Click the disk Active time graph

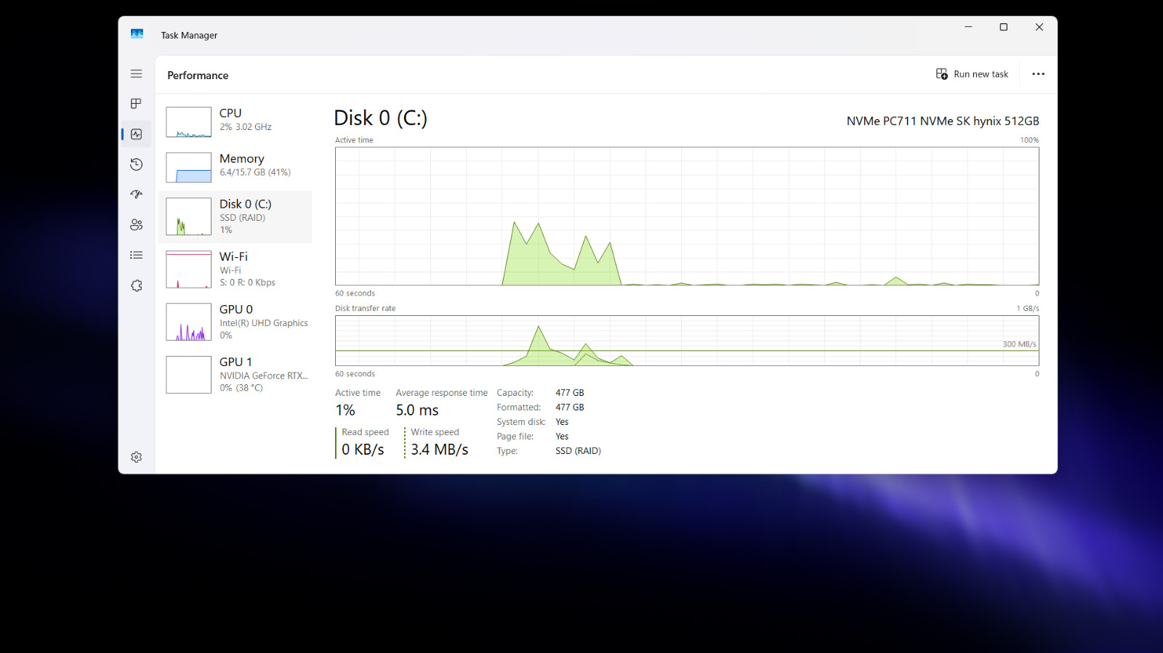coord(687,216)
